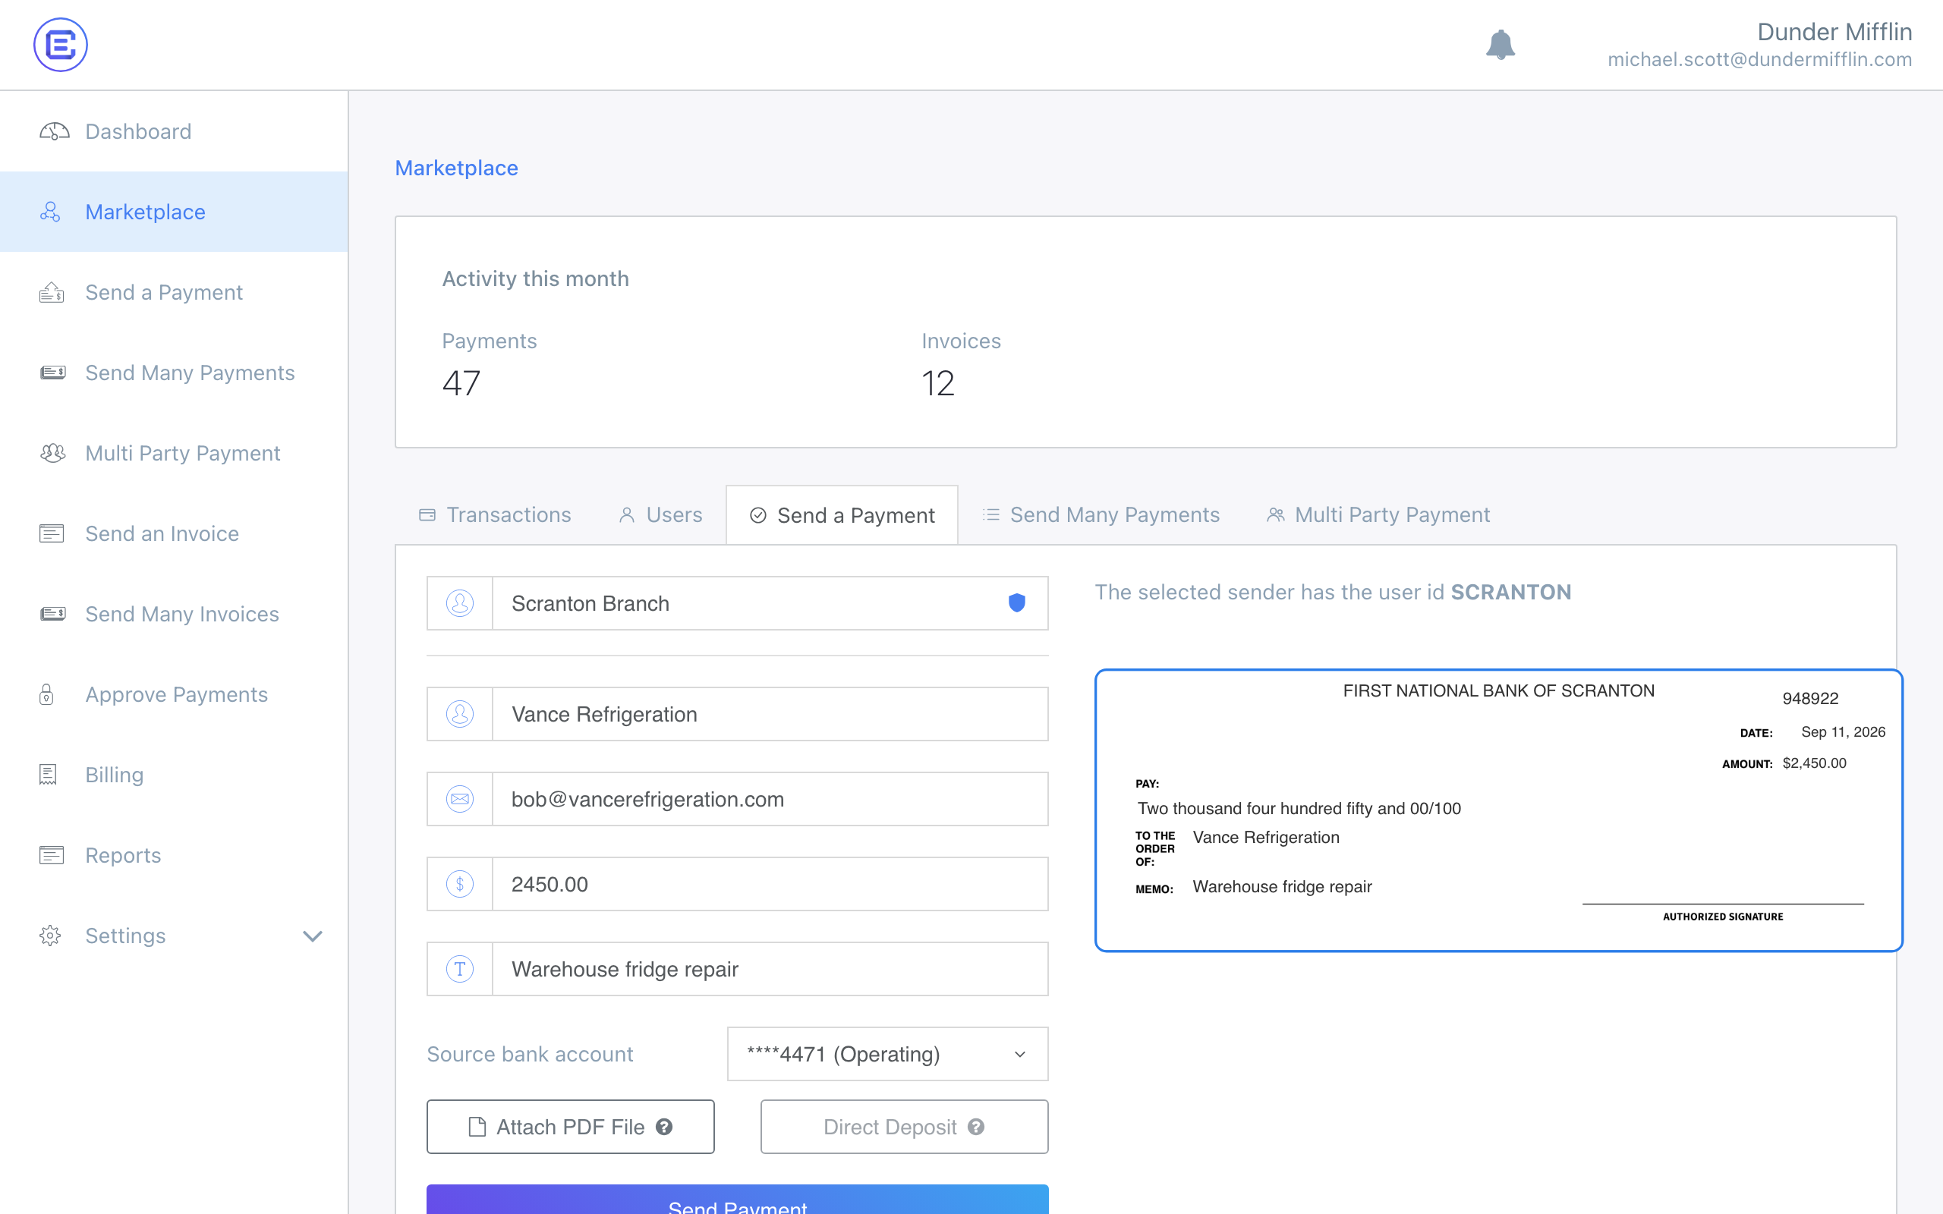Click FIRST NATIONAL BANK OF SCRANTON heading

click(x=1498, y=691)
